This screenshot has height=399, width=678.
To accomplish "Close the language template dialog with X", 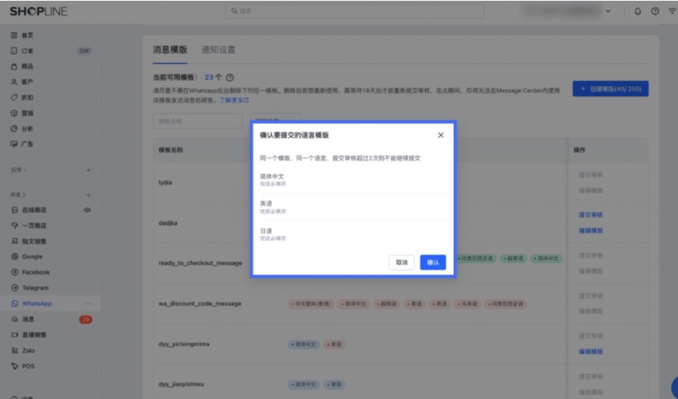I will 440,135.
